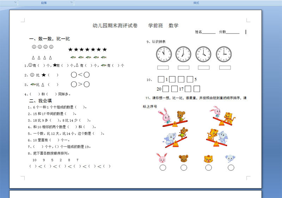Click the 段落 group label
The image size is (282, 198).
pos(44,3)
